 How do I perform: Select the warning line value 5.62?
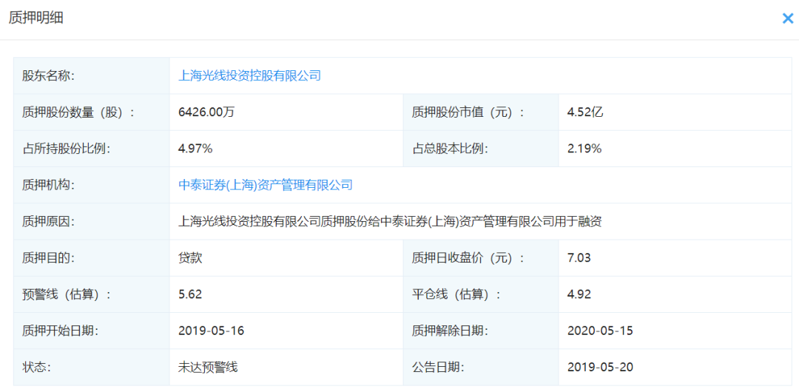[x=190, y=294]
